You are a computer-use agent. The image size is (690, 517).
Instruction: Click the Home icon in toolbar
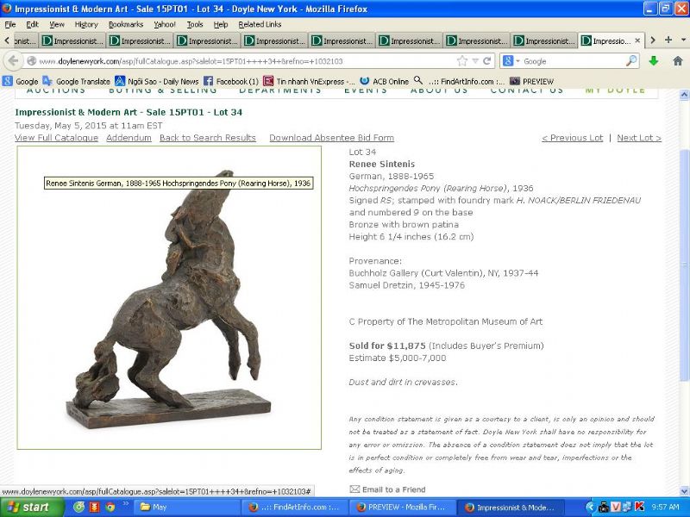pos(677,61)
